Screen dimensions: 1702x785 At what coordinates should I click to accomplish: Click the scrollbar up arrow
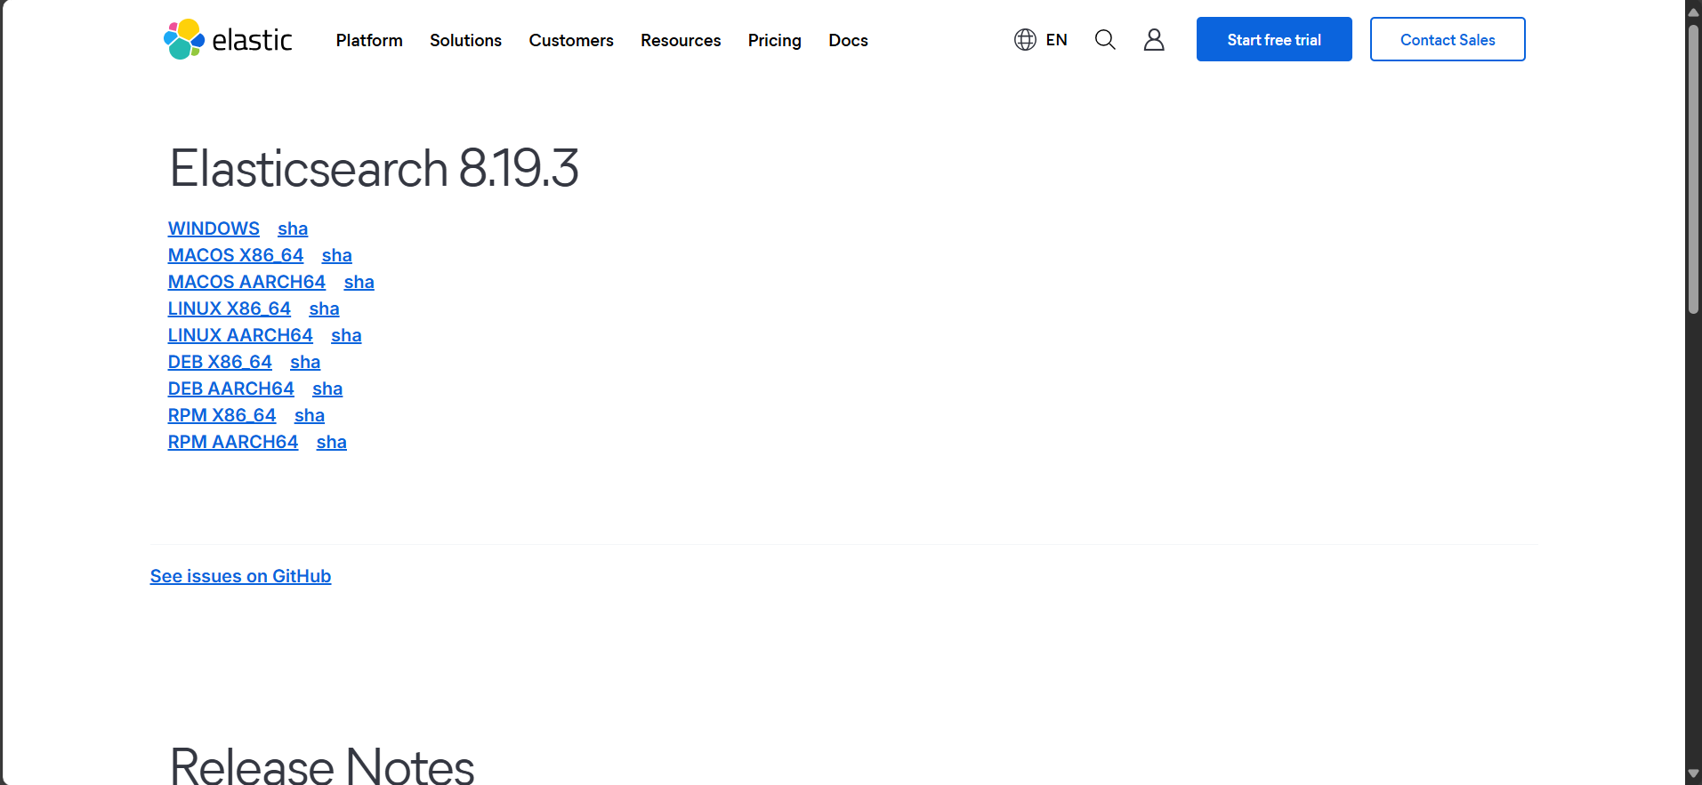pyautogui.click(x=1693, y=11)
